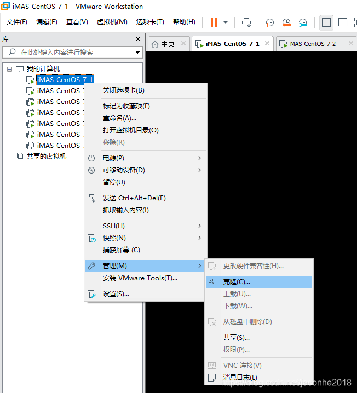The width and height of the screenshot is (357, 393).
Task: Choose 安装 VMware Tools(T)... menu entry
Action: coord(146,278)
